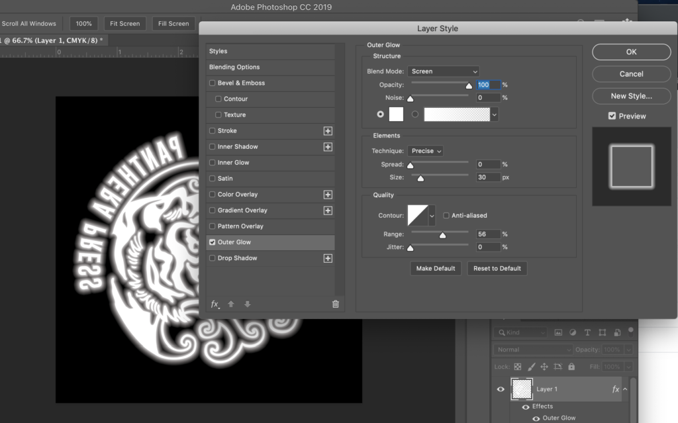Image resolution: width=678 pixels, height=423 pixels.
Task: Select Blending Options in the styles list
Action: pyautogui.click(x=270, y=67)
